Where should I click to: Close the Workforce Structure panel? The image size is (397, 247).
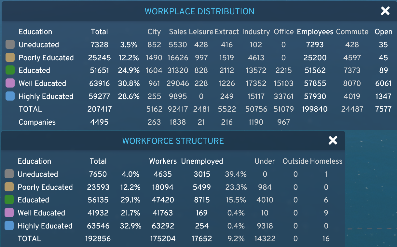(x=333, y=141)
